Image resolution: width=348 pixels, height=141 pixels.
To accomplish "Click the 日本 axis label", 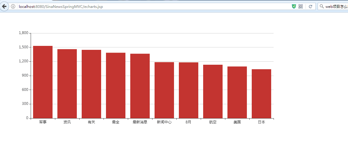I will click(261, 122).
